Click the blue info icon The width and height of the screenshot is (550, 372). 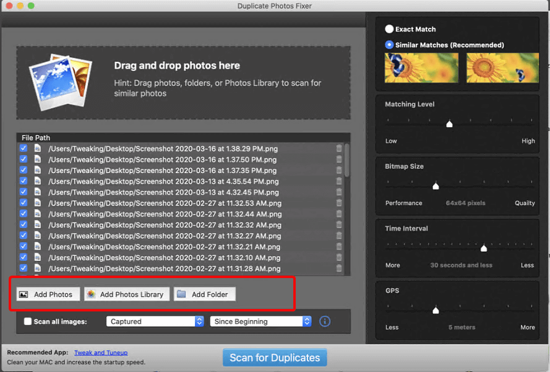click(x=325, y=321)
